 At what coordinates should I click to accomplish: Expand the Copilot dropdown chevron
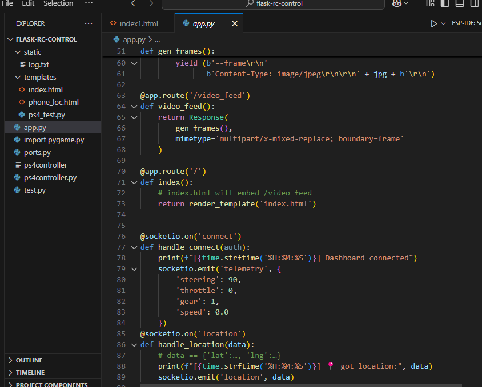(407, 3)
